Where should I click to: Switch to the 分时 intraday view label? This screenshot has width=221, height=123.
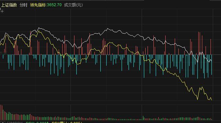tap(23, 5)
